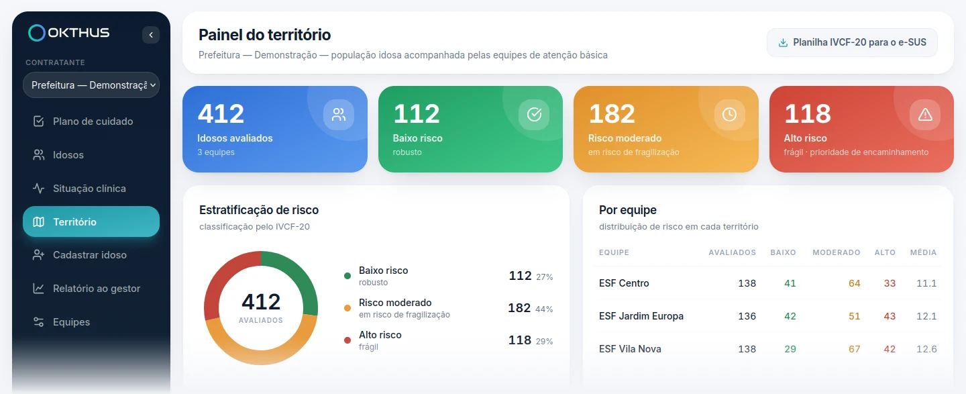Click orange dot beside Risco moderado legend
The width and height of the screenshot is (966, 394).
coord(347,308)
